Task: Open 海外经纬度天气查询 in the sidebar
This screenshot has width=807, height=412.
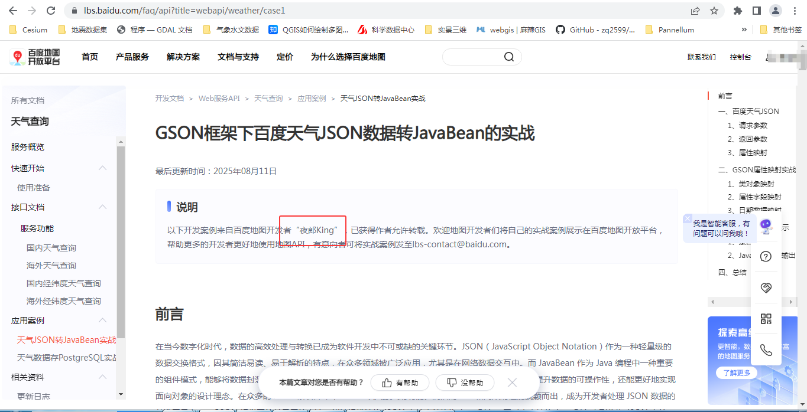Action: [x=64, y=301]
